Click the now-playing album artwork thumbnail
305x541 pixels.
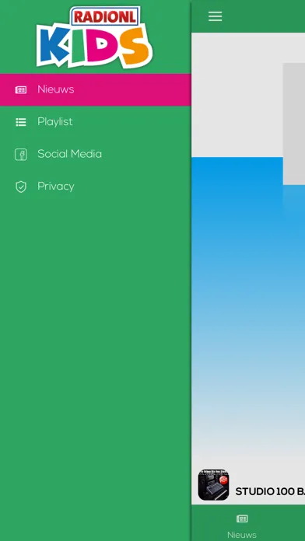click(213, 484)
